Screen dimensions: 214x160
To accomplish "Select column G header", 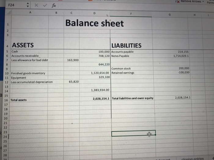I will click(169, 15).
